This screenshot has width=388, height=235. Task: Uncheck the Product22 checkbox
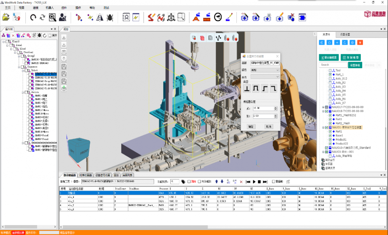click(x=330, y=144)
